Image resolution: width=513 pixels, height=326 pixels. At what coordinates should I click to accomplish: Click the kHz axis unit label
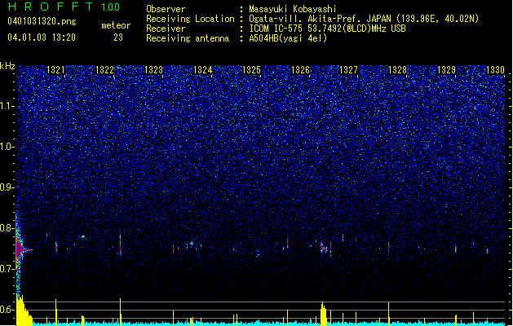pyautogui.click(x=7, y=66)
